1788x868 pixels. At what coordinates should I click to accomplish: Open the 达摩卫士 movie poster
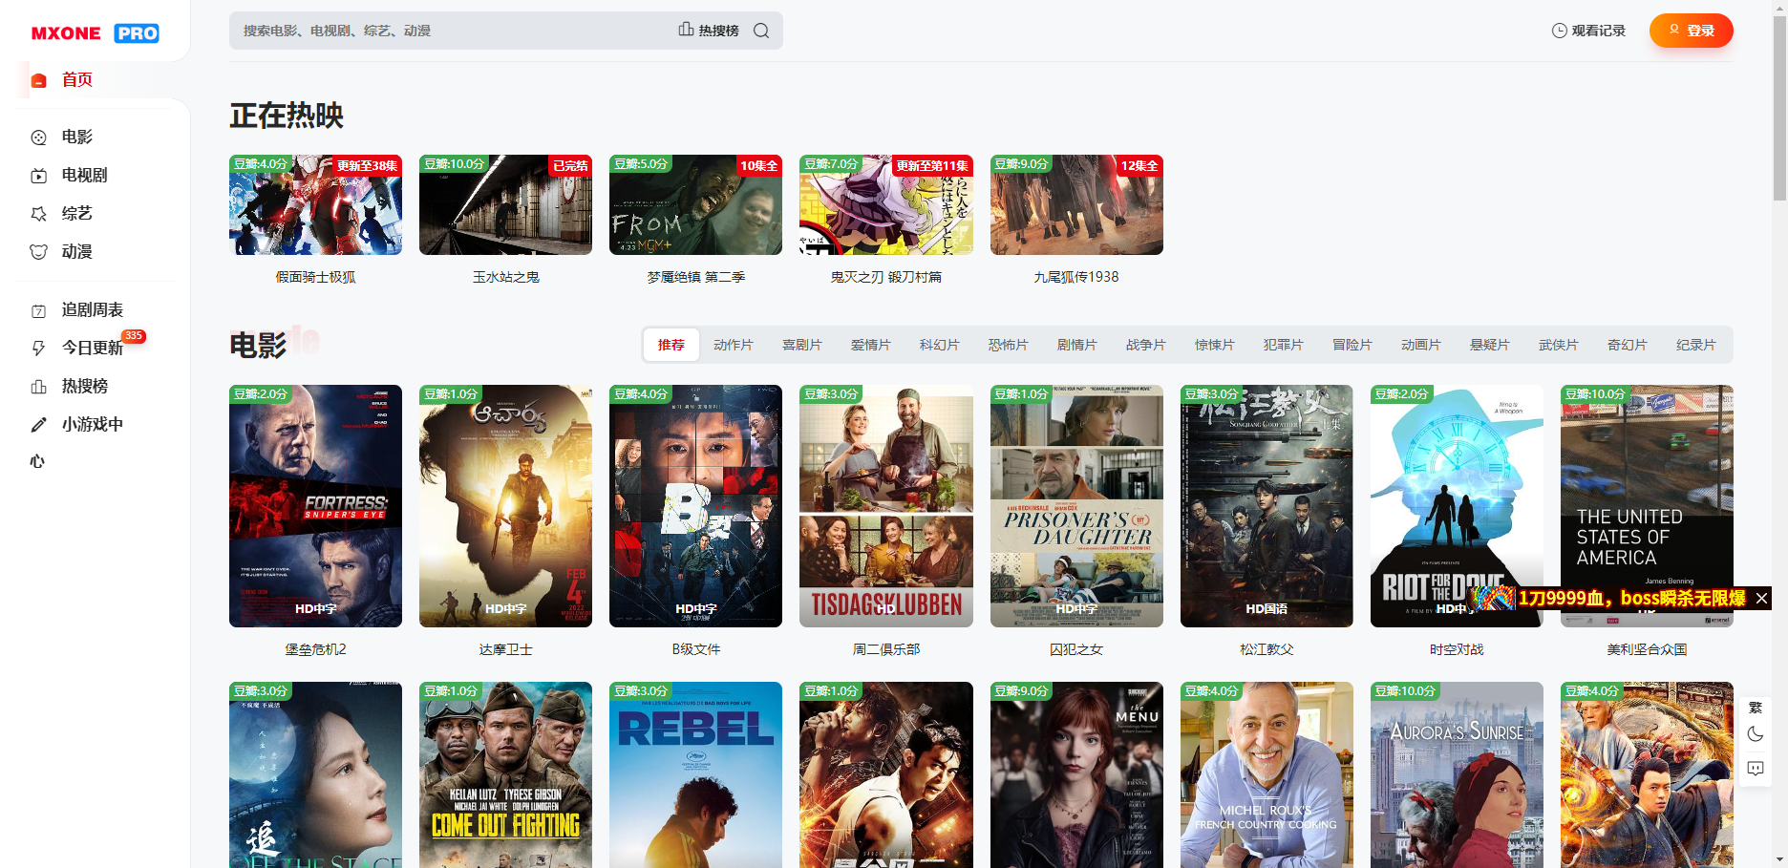[x=505, y=506]
